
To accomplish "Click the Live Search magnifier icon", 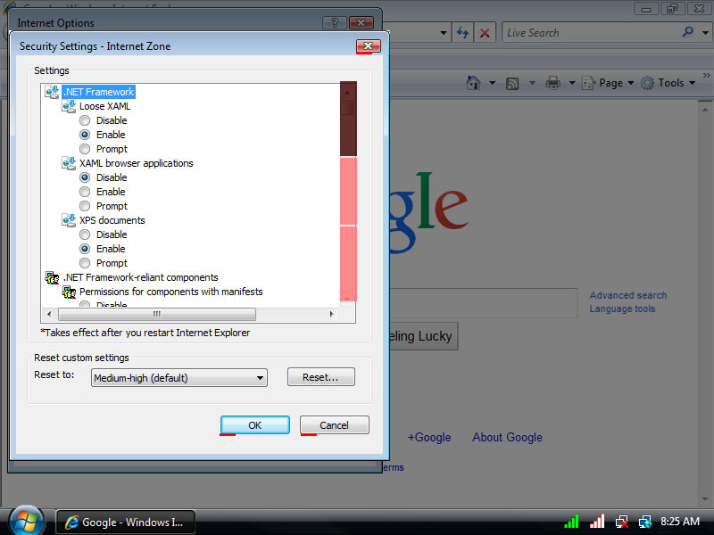I will click(x=687, y=32).
